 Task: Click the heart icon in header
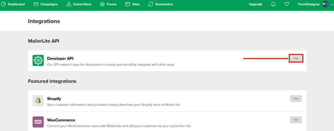(287, 4)
